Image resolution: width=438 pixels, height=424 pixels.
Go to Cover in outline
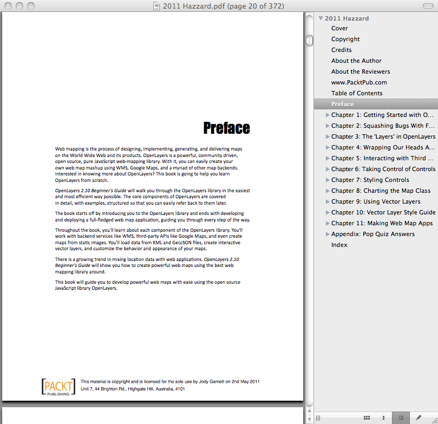point(339,28)
